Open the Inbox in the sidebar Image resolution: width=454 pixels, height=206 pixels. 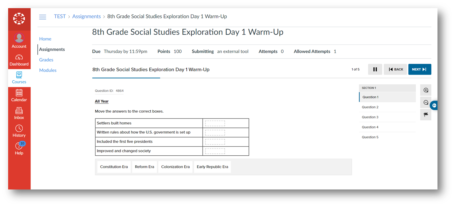[19, 113]
